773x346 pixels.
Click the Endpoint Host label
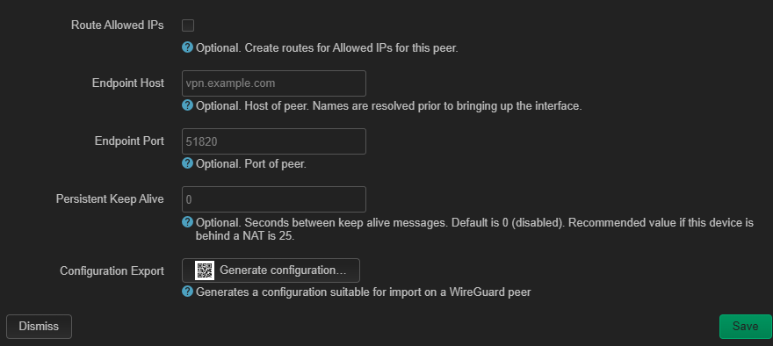coord(128,83)
